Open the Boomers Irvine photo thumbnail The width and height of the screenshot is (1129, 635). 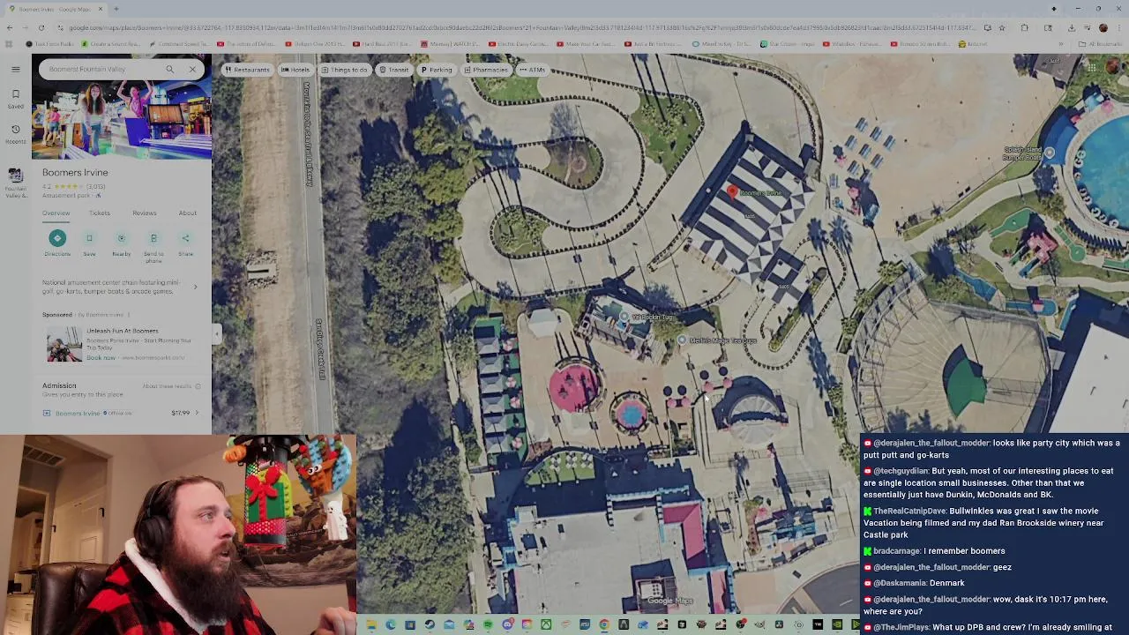tap(122, 119)
